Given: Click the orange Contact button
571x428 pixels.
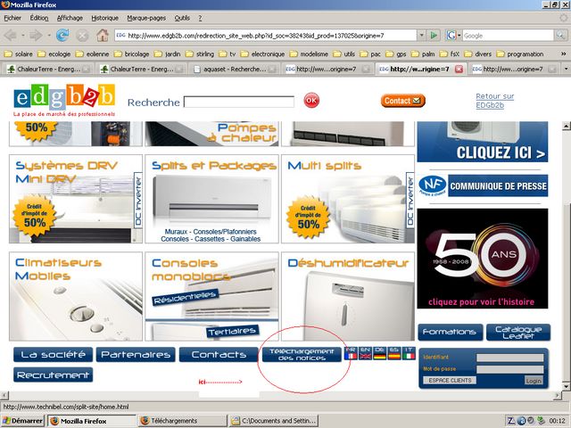Looking at the screenshot, I should tap(402, 101).
